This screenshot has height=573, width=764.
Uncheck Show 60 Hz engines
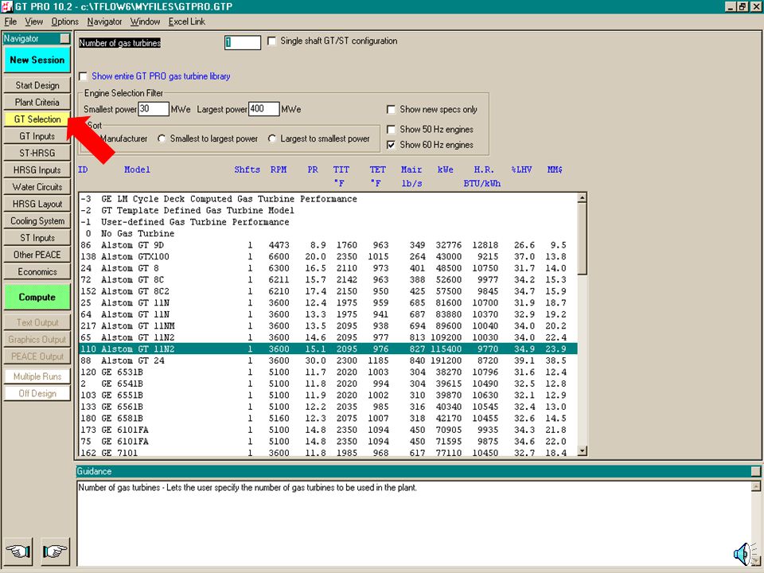(391, 145)
